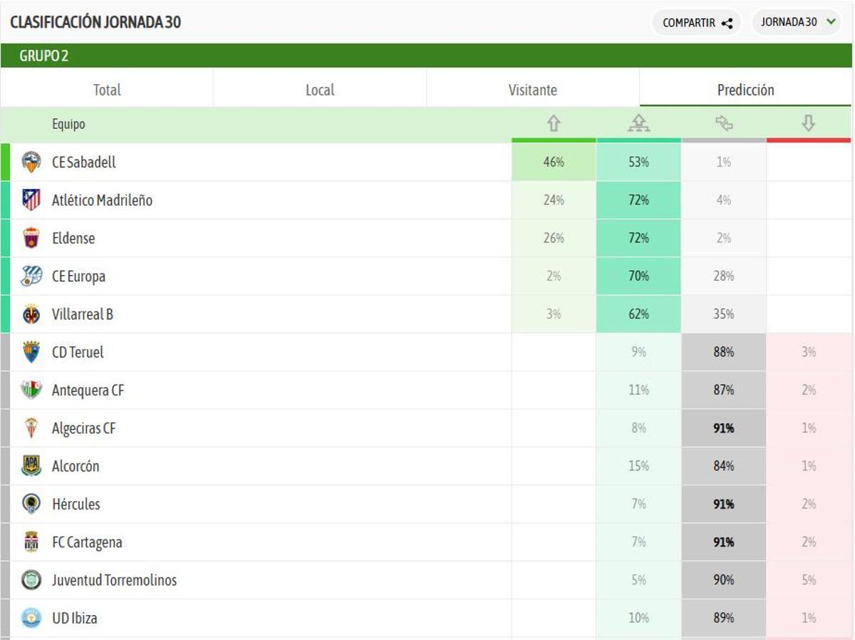Select the UD Ibiza club crest
855x640 pixels.
click(x=30, y=618)
